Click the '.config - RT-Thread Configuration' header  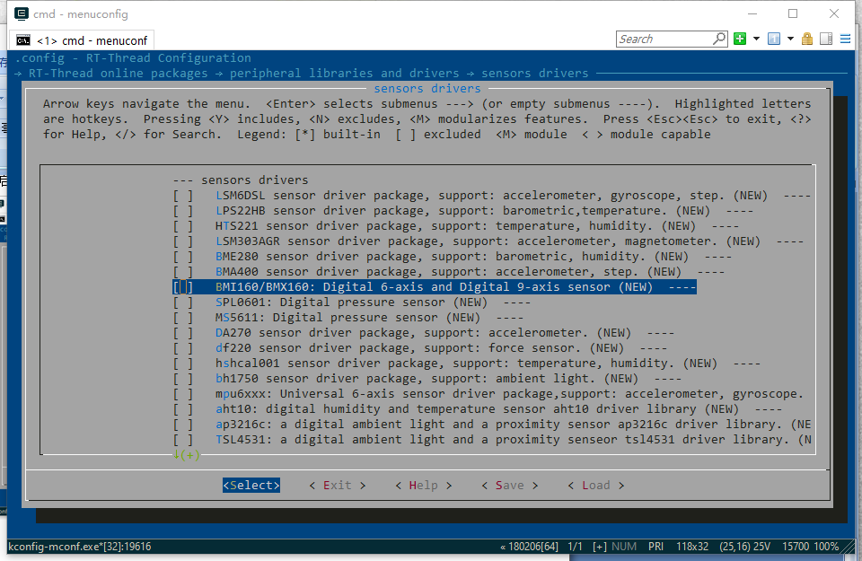[133, 57]
